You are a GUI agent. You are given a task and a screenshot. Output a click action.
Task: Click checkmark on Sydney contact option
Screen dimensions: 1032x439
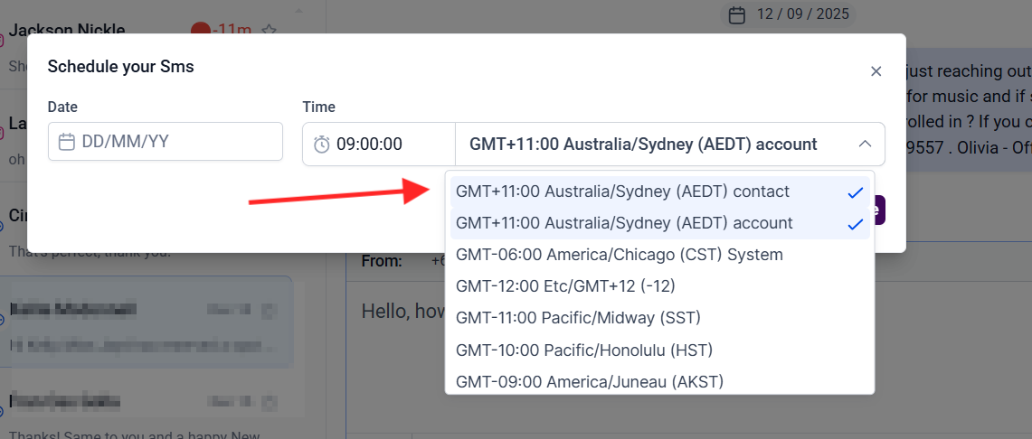855,192
